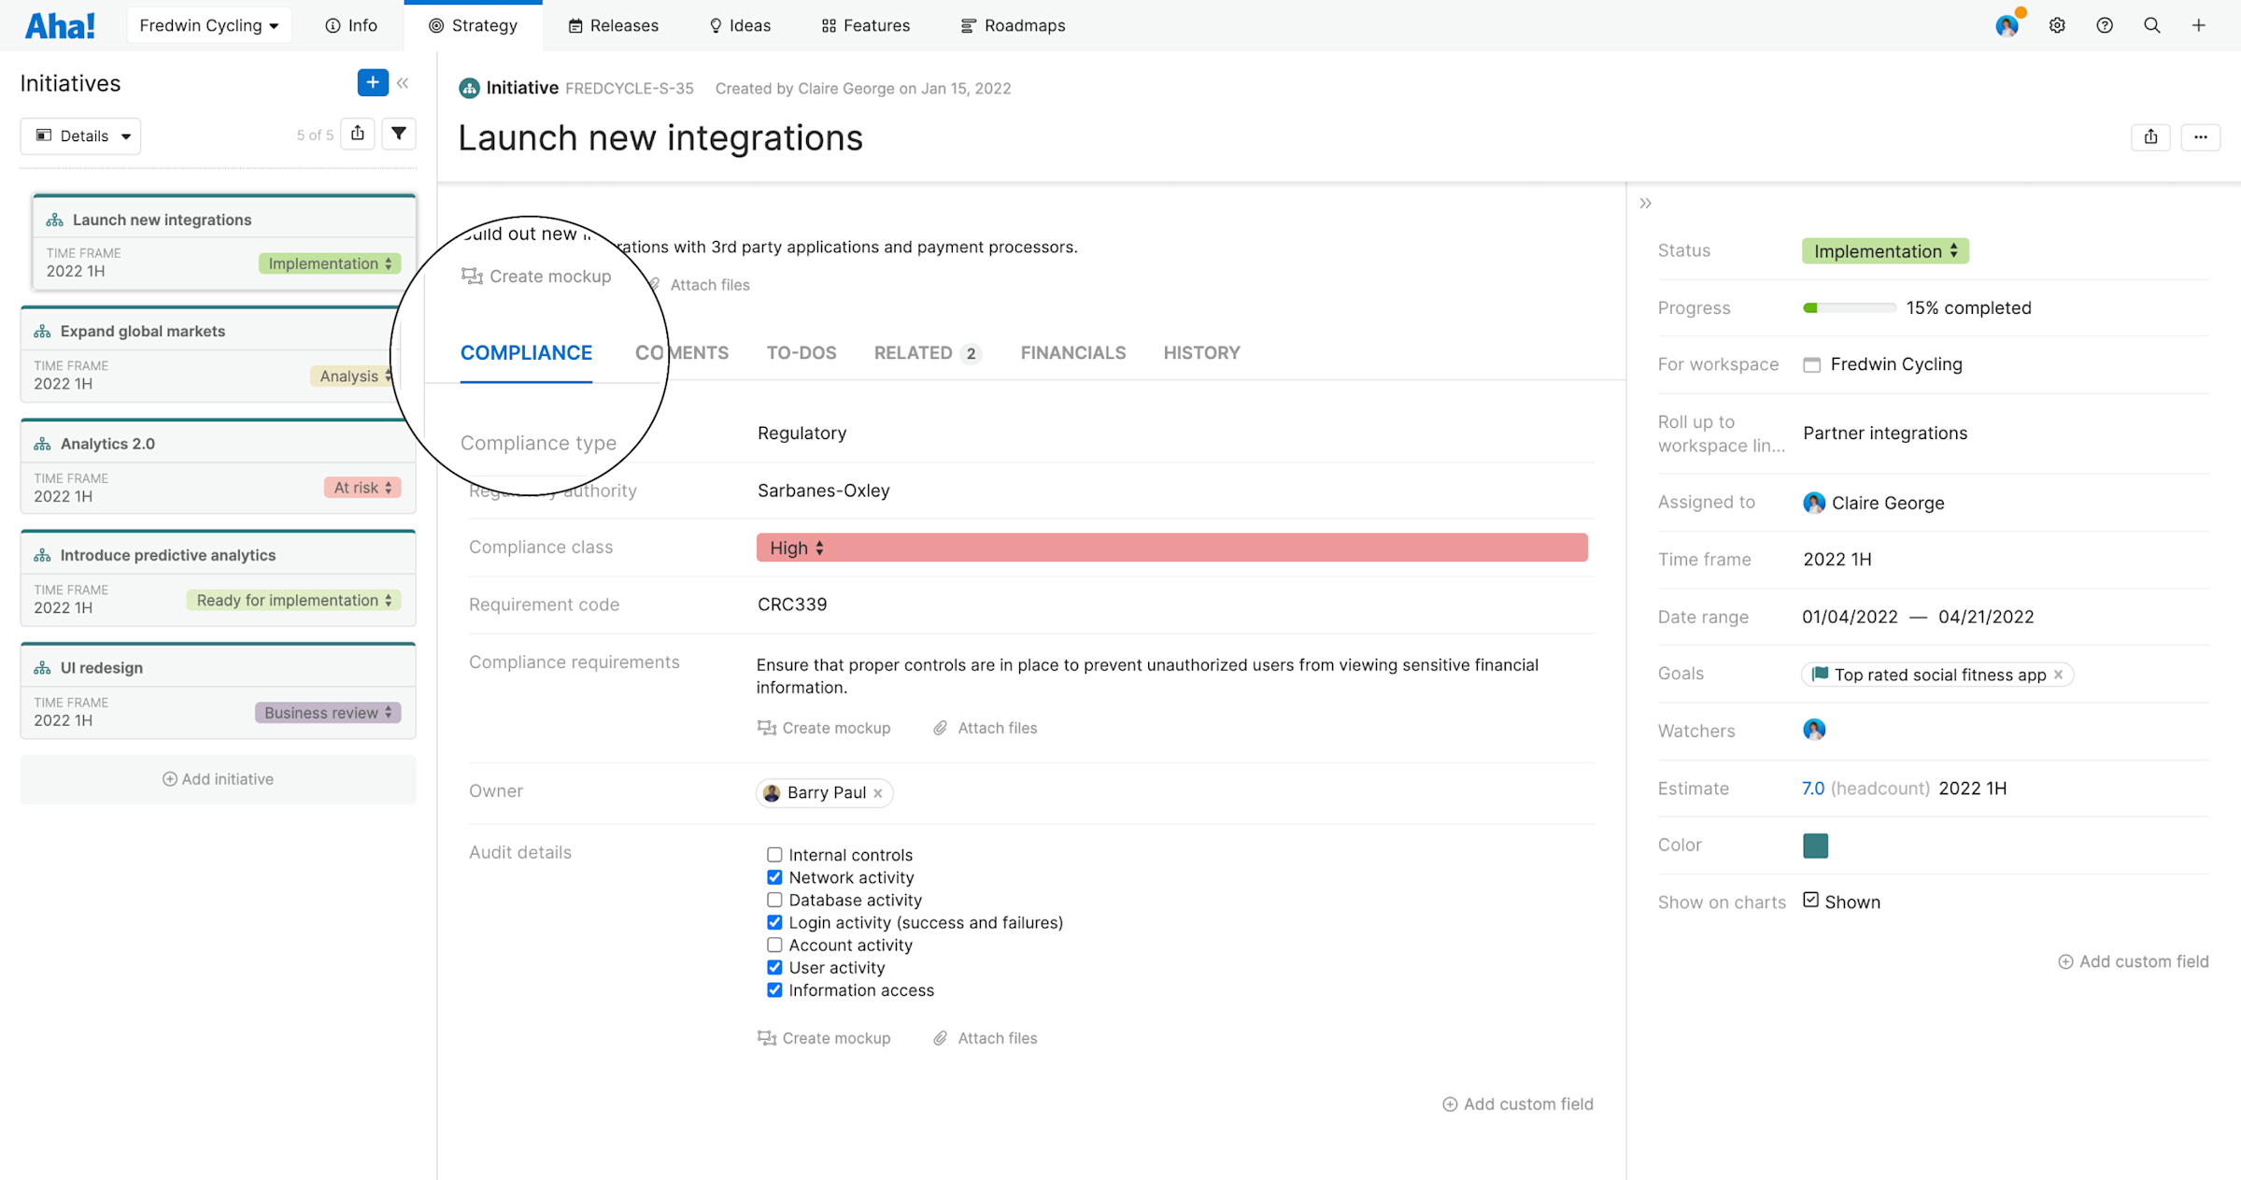Change the Compliance class High dropdown
The image size is (2241, 1180).
pos(794,547)
